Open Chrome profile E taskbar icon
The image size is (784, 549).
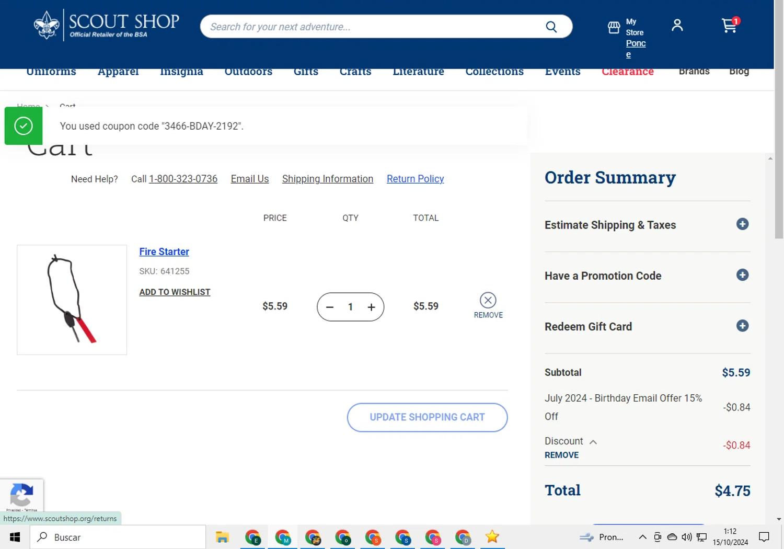[x=253, y=537]
